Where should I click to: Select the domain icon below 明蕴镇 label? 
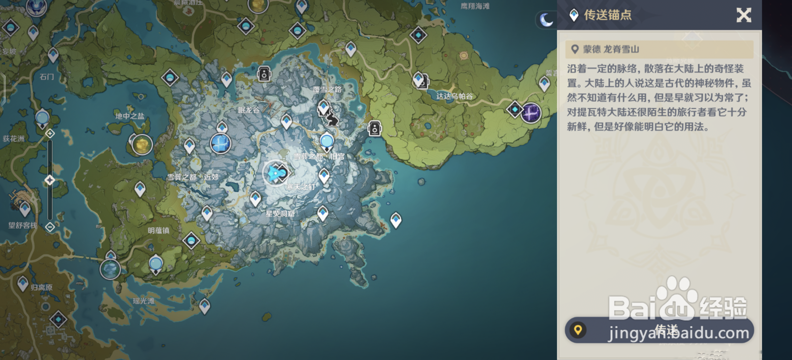(191, 240)
